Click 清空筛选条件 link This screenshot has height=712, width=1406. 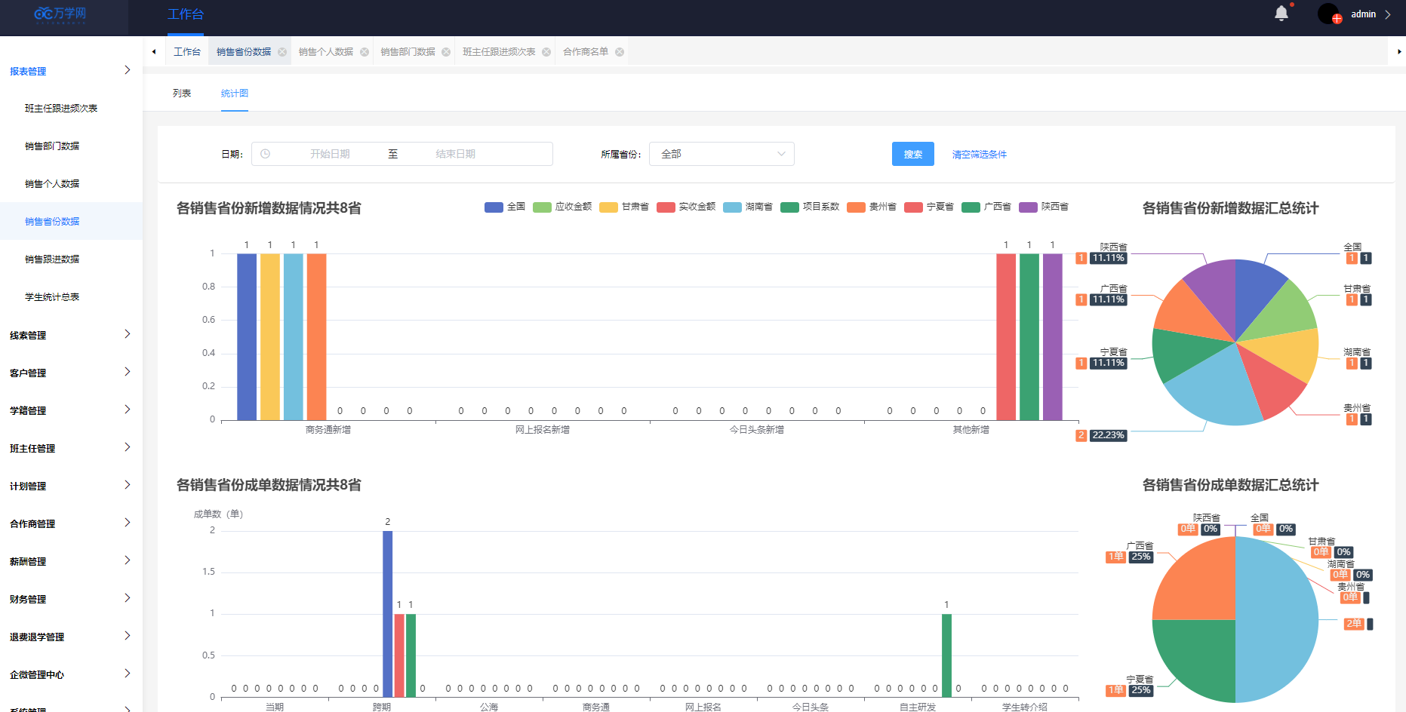coord(979,155)
